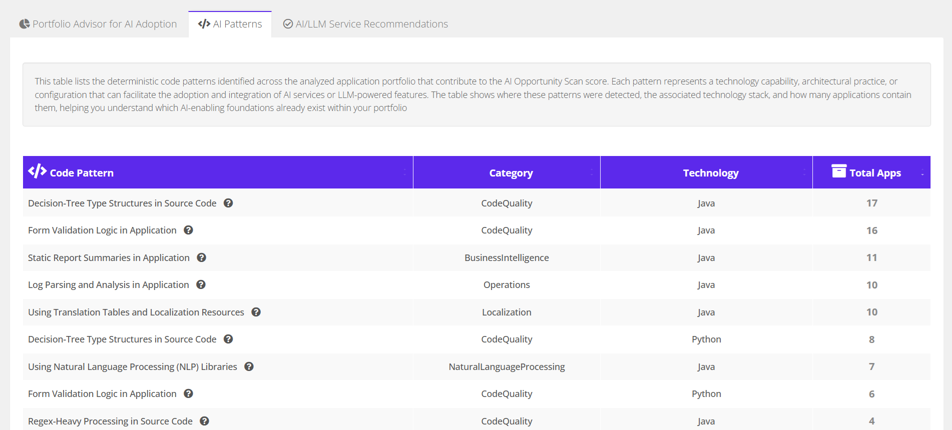
Task: Sort table by Total Apps column header
Action: coord(871,172)
